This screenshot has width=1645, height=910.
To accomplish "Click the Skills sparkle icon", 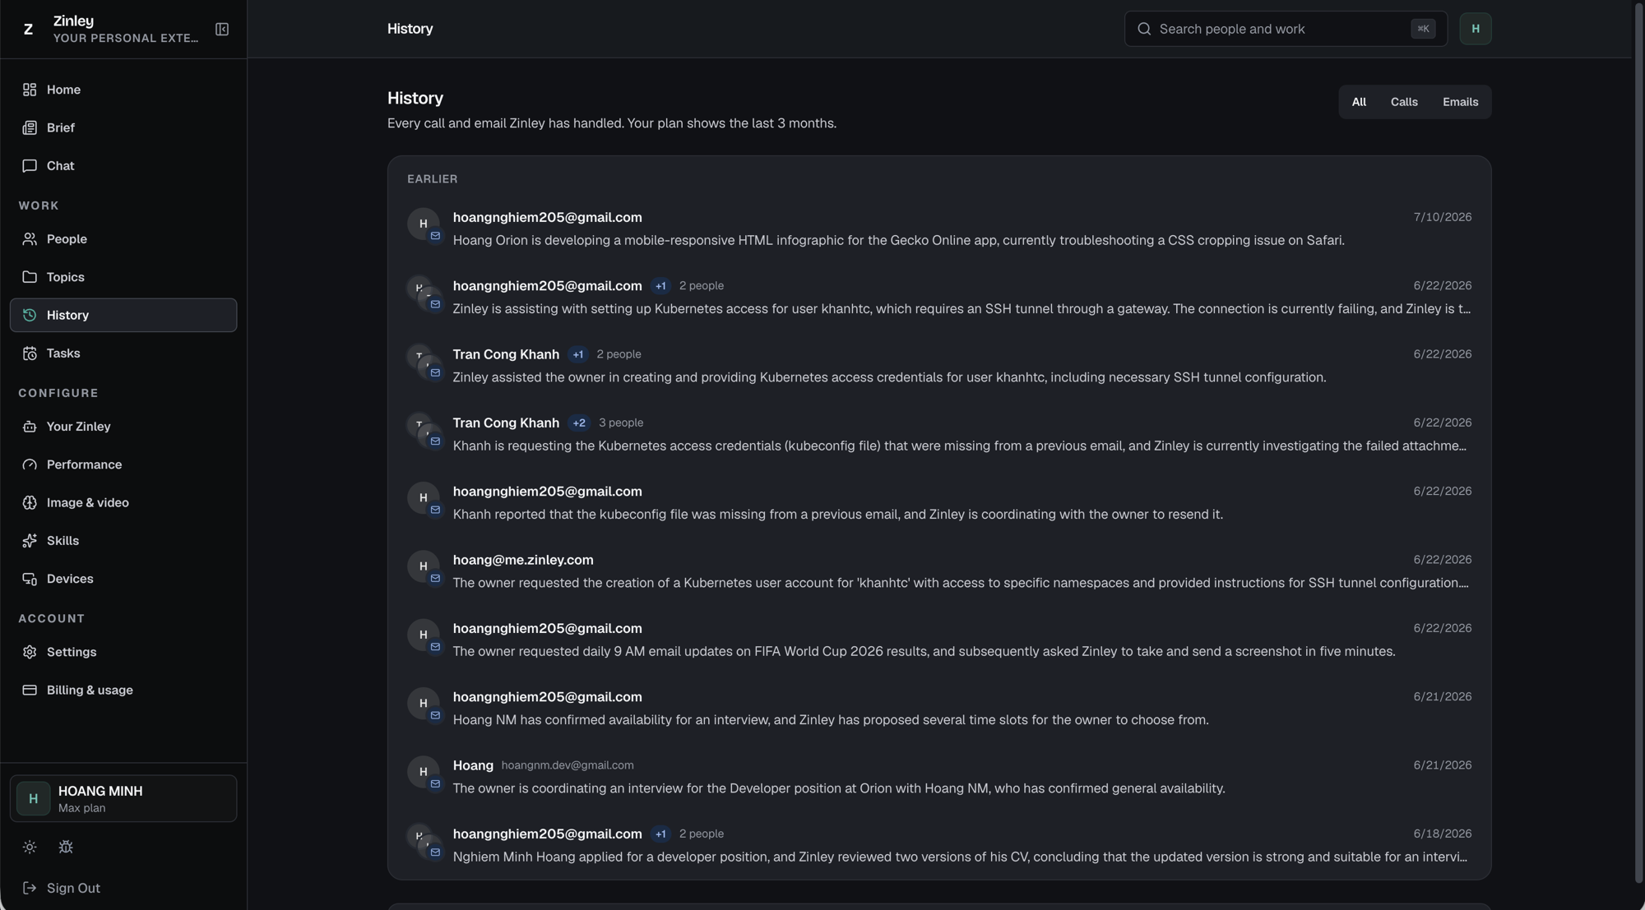I will pyautogui.click(x=30, y=541).
